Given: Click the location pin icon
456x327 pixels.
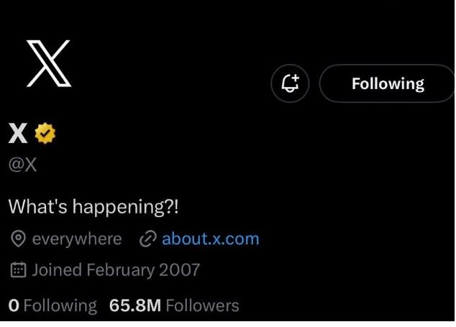Looking at the screenshot, I should pyautogui.click(x=17, y=239).
